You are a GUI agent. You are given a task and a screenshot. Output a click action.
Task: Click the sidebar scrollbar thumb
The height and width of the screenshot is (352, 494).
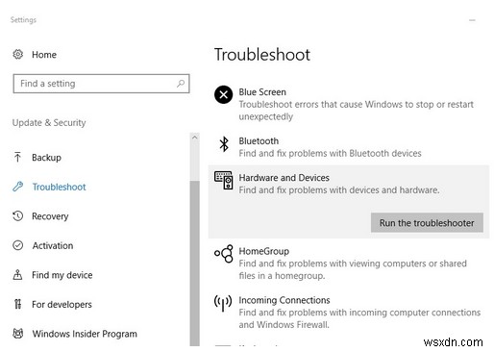(194, 263)
